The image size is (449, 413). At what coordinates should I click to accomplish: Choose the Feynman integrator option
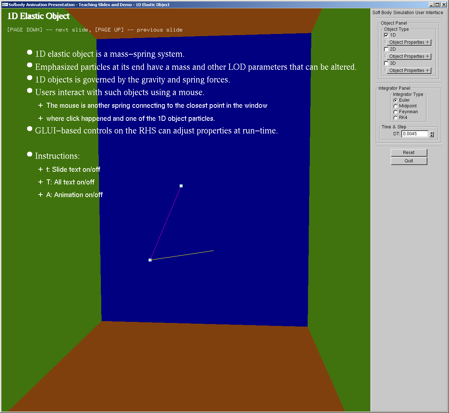(x=395, y=112)
